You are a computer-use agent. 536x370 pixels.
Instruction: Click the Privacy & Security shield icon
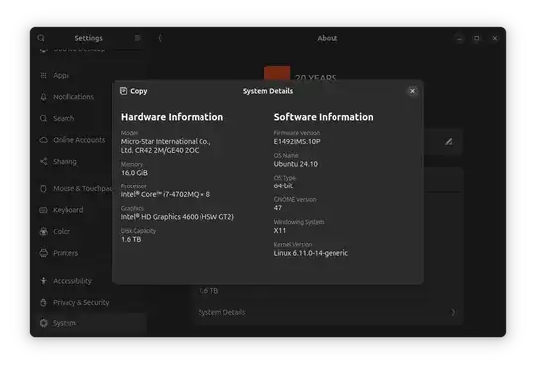pyautogui.click(x=43, y=302)
